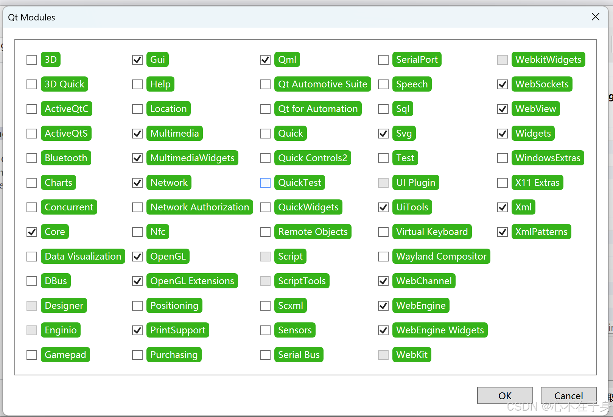Click the Designer module label
Image resolution: width=613 pixels, height=417 pixels.
pos(64,305)
